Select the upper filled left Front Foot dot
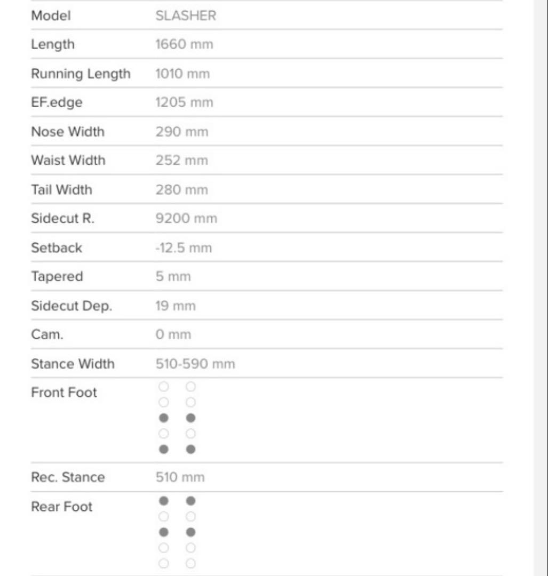 click(164, 418)
